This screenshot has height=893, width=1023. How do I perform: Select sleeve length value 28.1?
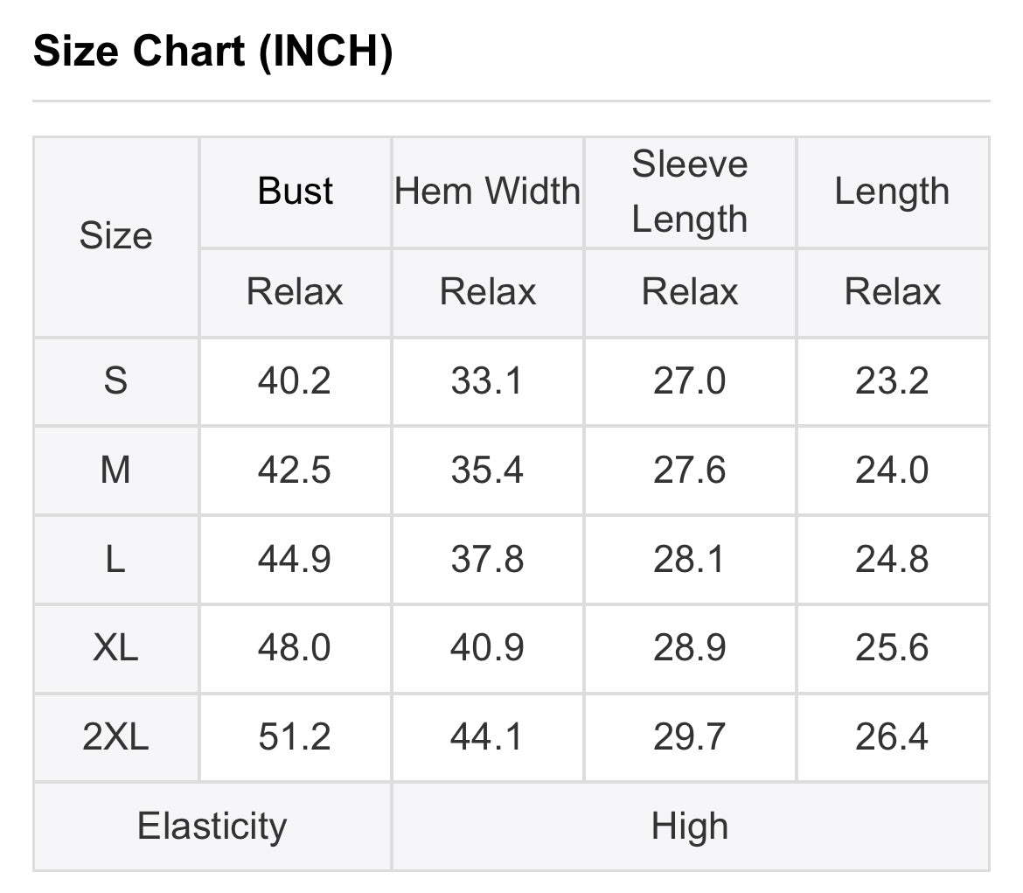[690, 560]
